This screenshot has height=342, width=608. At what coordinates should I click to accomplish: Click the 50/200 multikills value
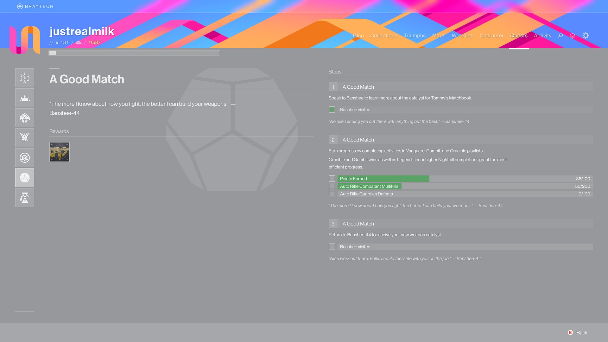coord(583,186)
